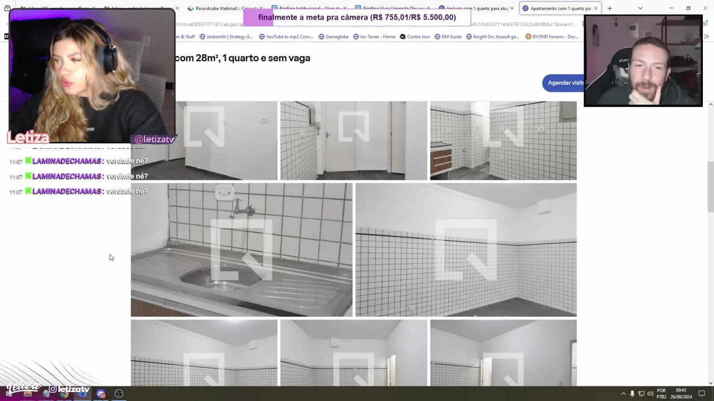Close the Imóveis com 1 quarto tab

tap(512, 8)
